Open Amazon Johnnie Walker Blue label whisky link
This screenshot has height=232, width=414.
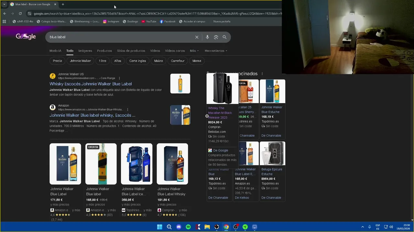93,115
